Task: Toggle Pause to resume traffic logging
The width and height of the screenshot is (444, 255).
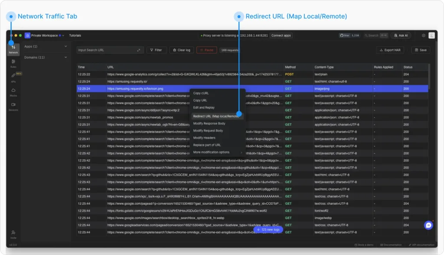Action: click(x=207, y=50)
